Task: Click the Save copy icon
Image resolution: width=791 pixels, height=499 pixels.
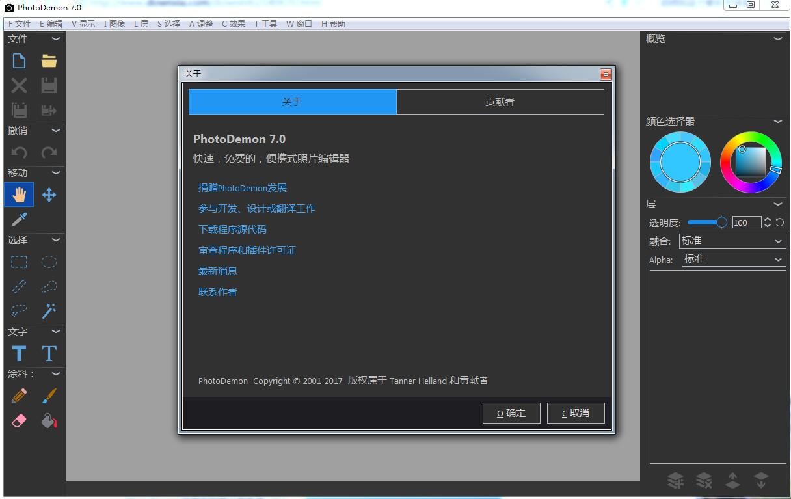Action: click(20, 110)
